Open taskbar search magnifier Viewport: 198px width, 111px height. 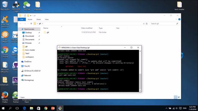[x=10, y=108]
